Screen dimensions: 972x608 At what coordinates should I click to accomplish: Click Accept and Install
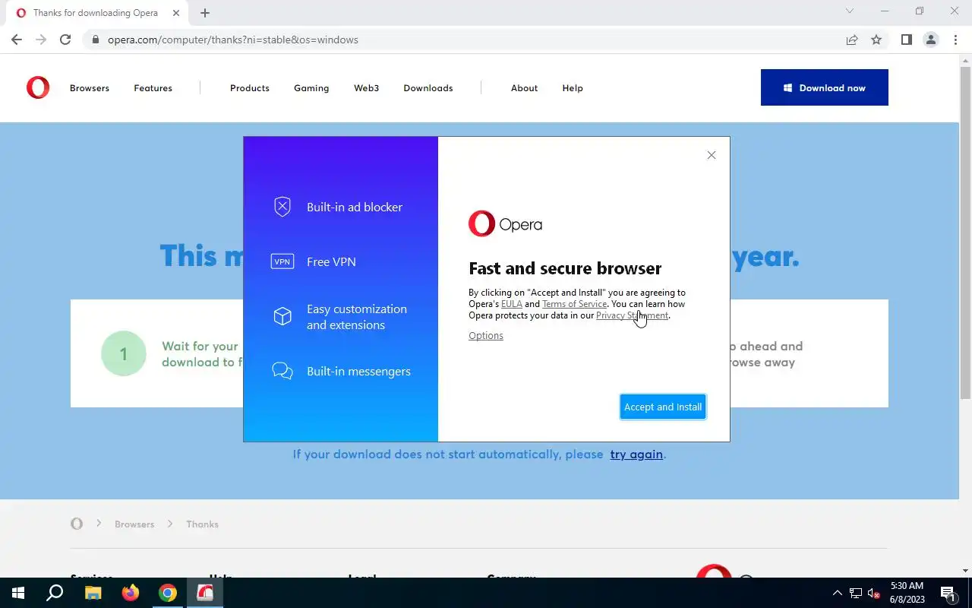663,407
